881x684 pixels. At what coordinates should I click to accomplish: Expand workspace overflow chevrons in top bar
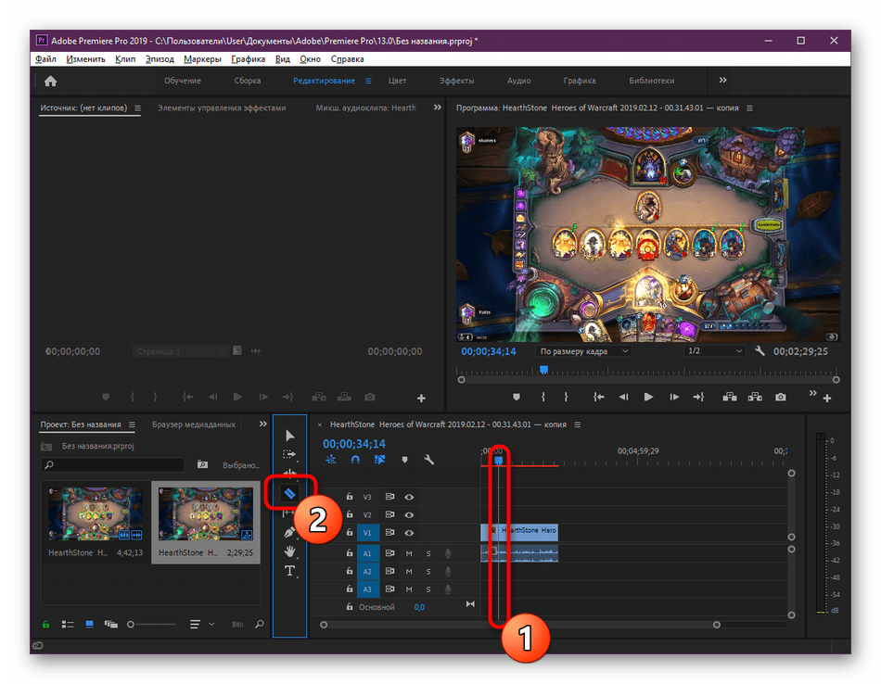pos(722,81)
